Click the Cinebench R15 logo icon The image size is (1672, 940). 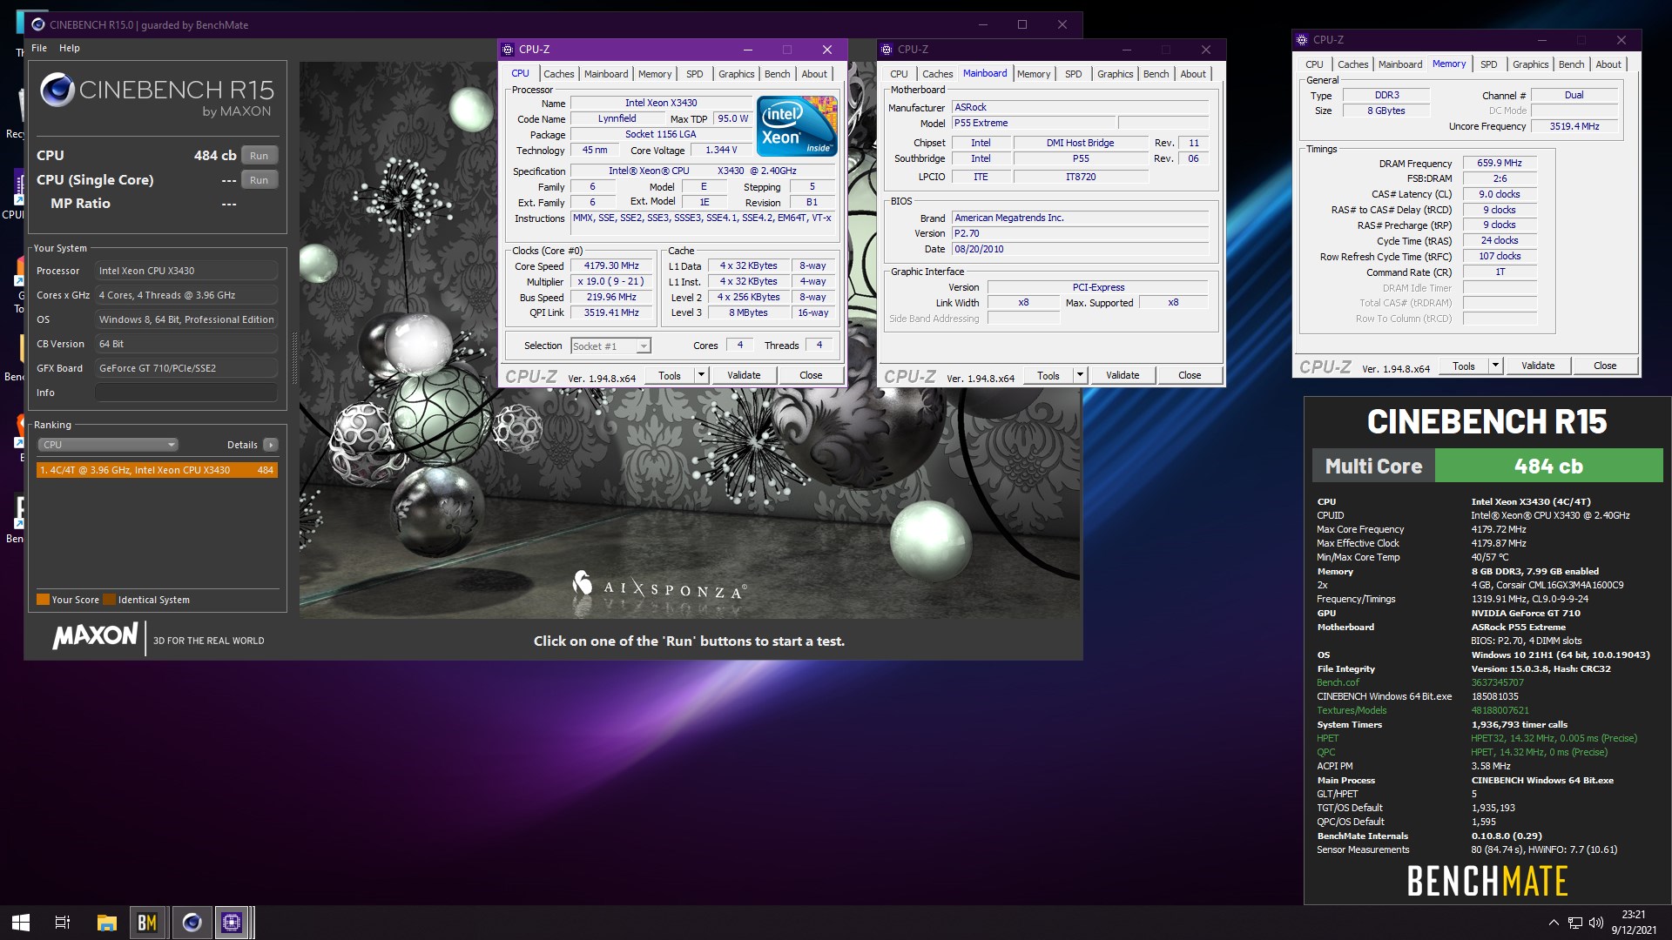(x=57, y=90)
